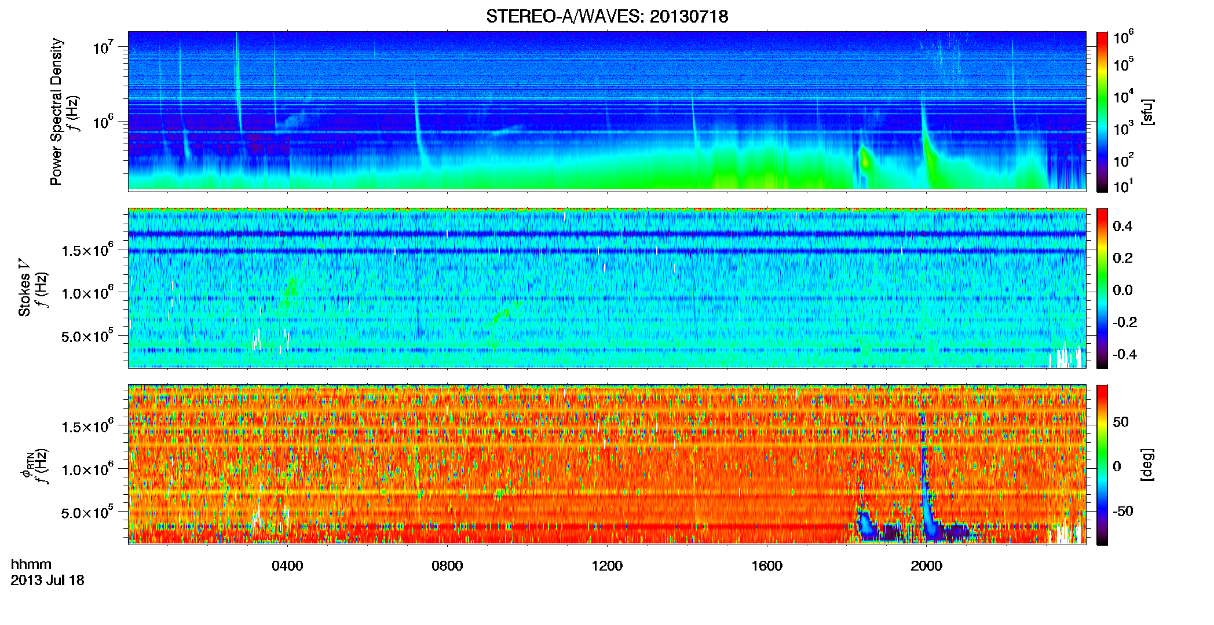Click the 2013 Jul 18 date label
The width and height of the screenshot is (1214, 625).
click(47, 580)
